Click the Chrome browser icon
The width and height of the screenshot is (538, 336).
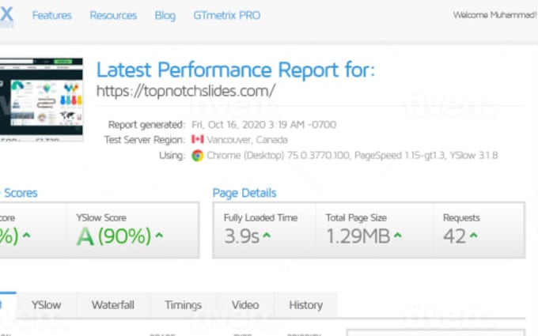pos(197,155)
